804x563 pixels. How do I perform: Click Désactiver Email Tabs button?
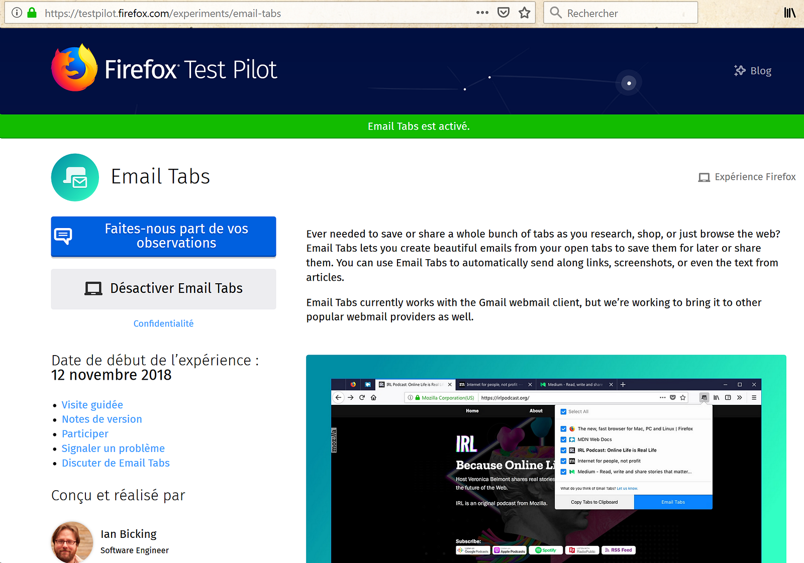coord(163,289)
